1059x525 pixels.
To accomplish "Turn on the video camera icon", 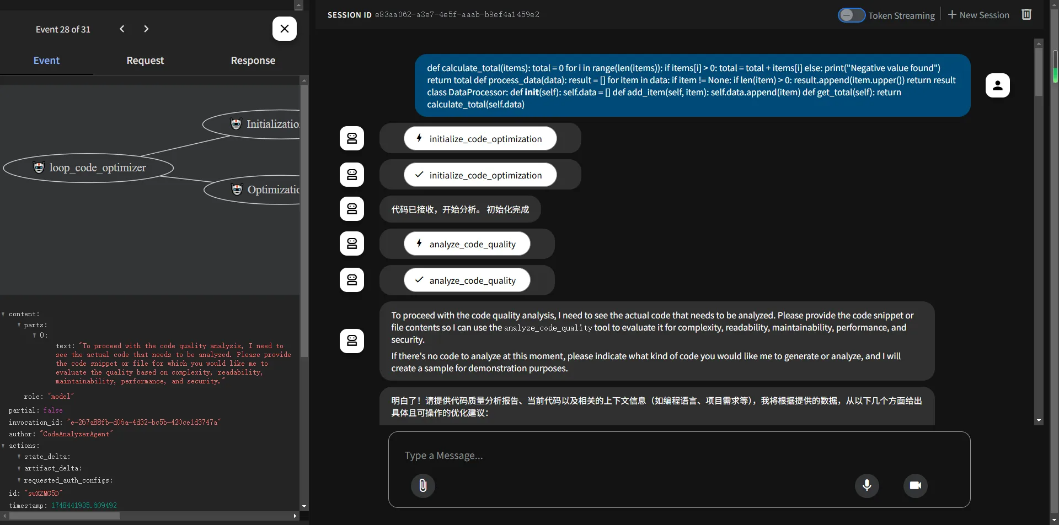I will click(916, 485).
